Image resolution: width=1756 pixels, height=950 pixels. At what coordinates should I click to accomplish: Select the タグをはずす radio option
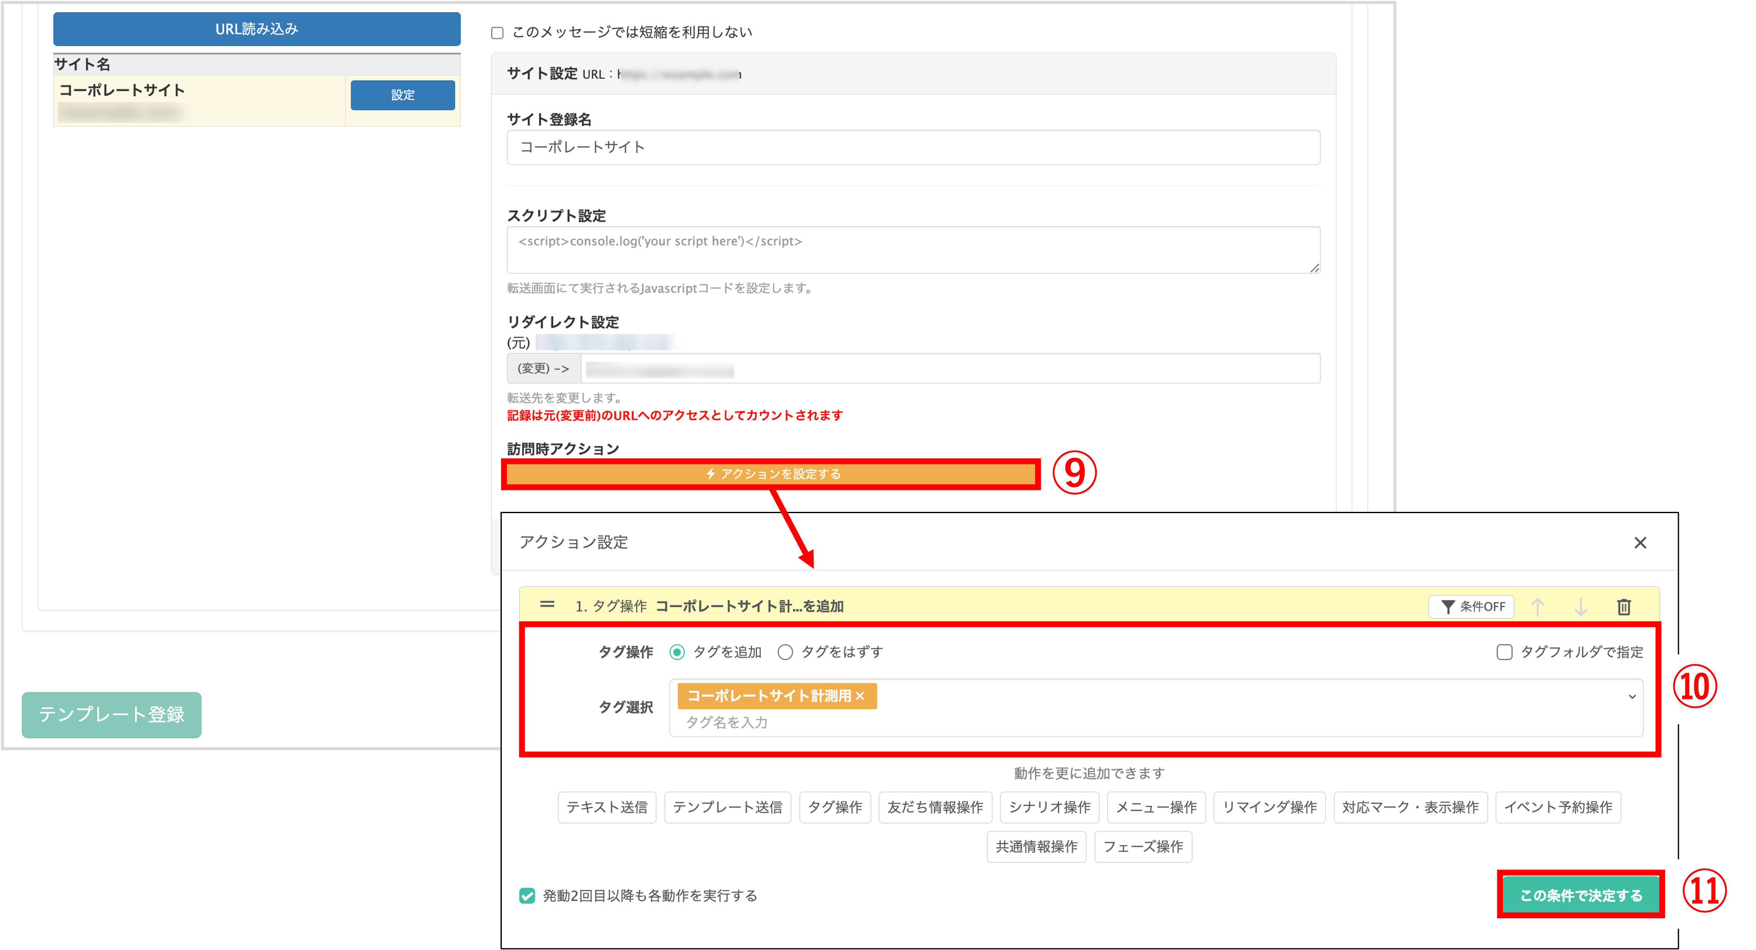(785, 653)
